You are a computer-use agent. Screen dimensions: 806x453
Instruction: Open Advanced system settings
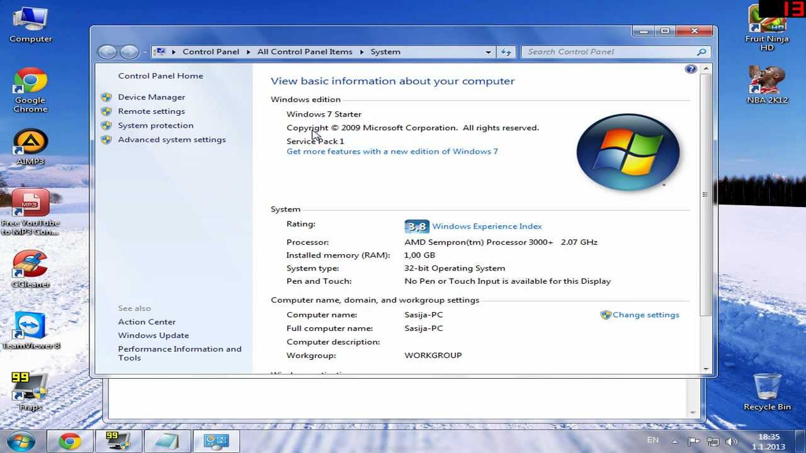(172, 140)
